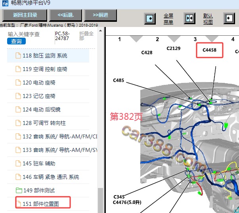Click document icon beside 120 电动 座椅
The image size is (239, 213).
point(18,83)
